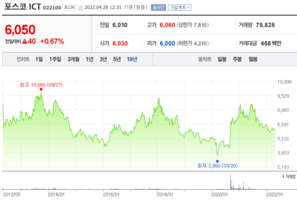Switch to the 월봉 candle chart
Image resolution: width=297 pixels, height=200 pixels.
[253, 59]
